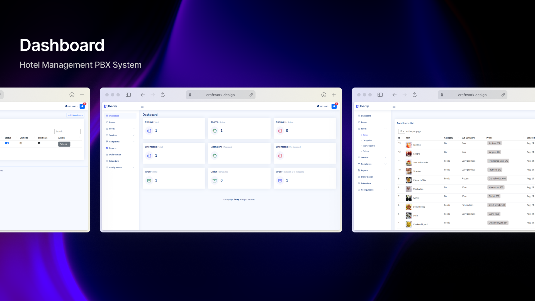Open the Actions dropdown in the table
The width and height of the screenshot is (535, 301).
pos(64,144)
